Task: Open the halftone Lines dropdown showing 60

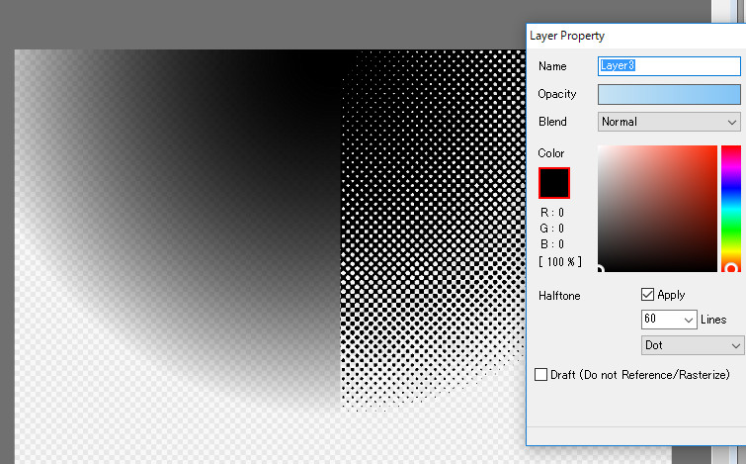Action: [x=669, y=320]
